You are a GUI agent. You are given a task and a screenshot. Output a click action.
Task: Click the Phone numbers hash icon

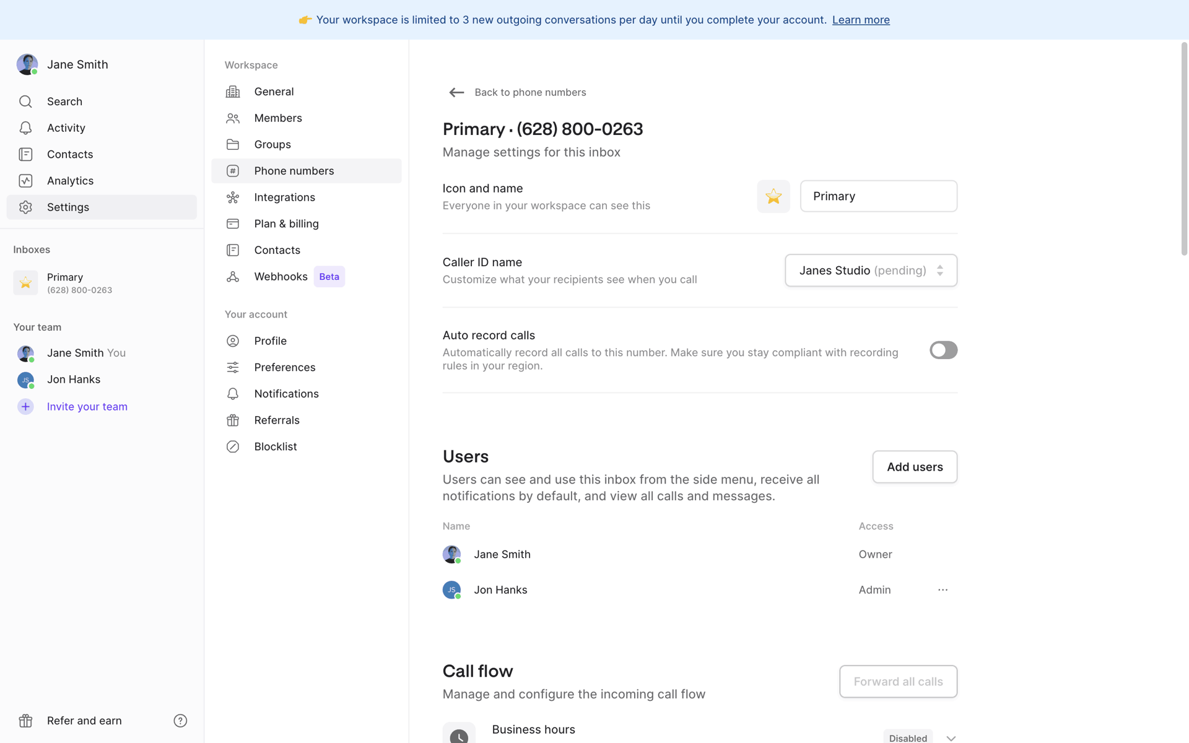tap(233, 171)
